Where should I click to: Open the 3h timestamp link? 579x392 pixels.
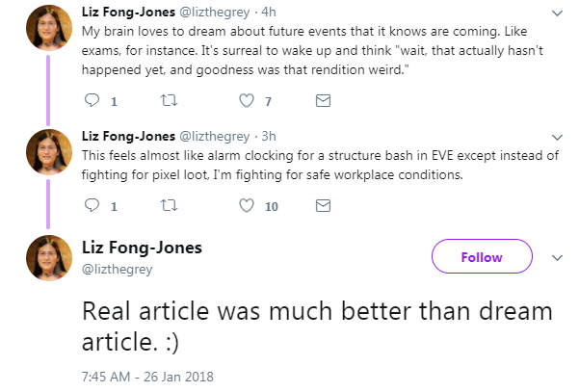point(269,136)
